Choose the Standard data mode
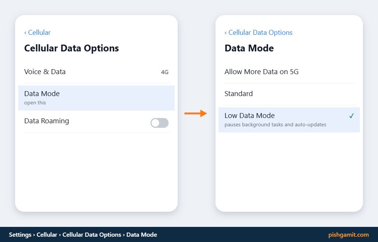Screen dimensions: 378x242 coord(289,94)
